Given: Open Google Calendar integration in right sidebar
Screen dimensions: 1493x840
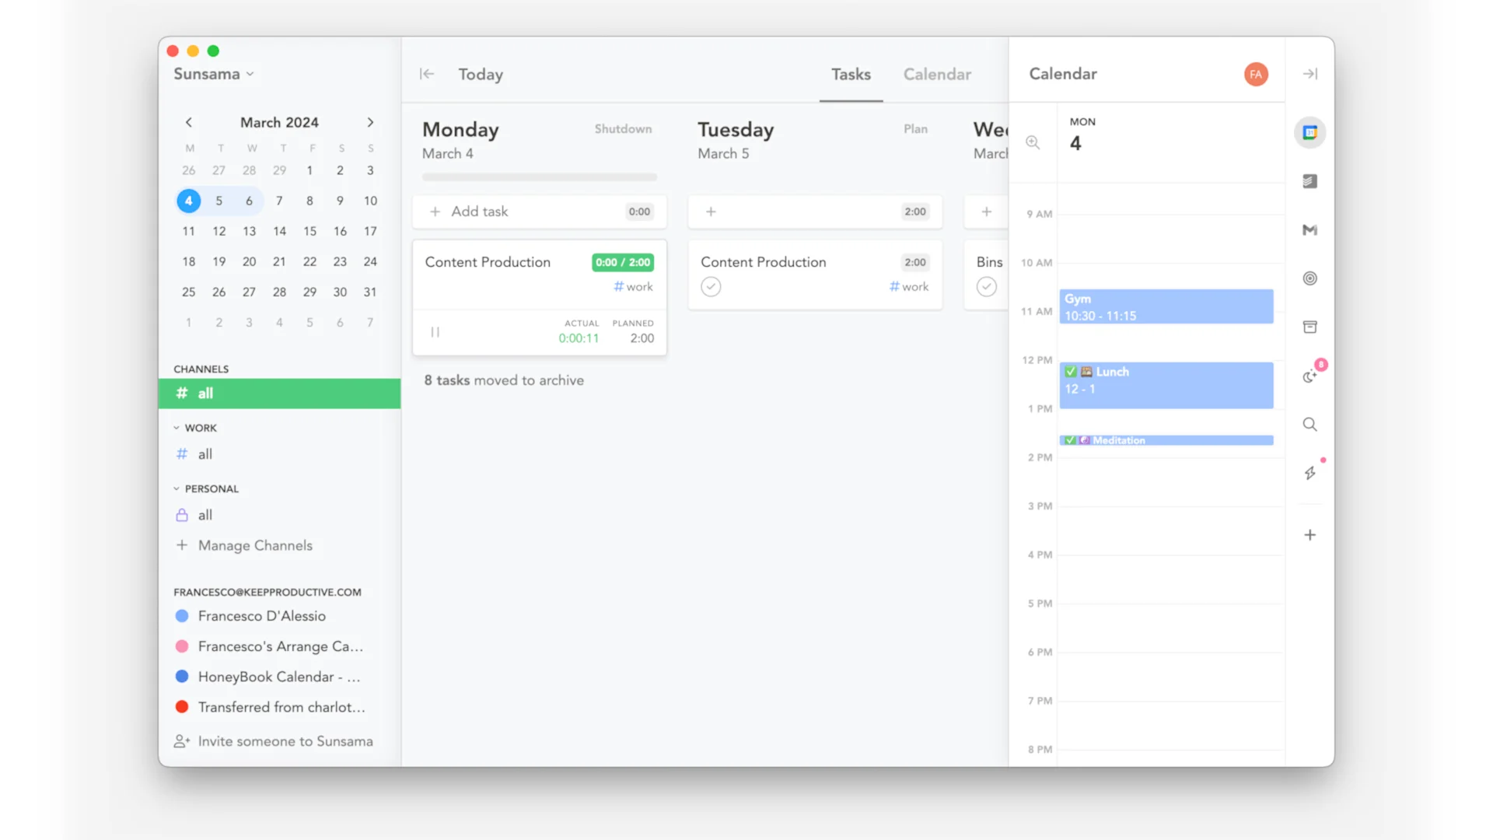Looking at the screenshot, I should pos(1309,132).
